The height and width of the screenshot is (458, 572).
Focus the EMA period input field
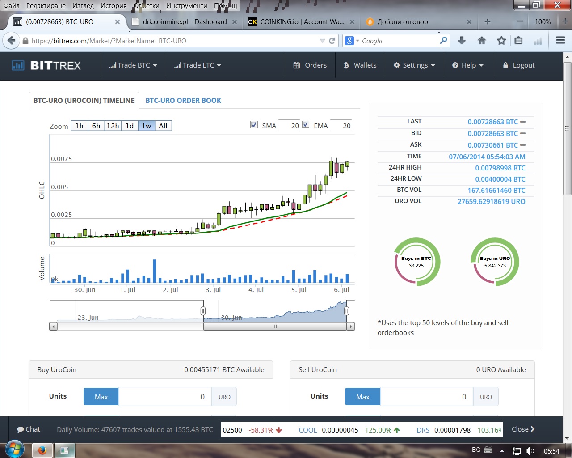pyautogui.click(x=341, y=126)
